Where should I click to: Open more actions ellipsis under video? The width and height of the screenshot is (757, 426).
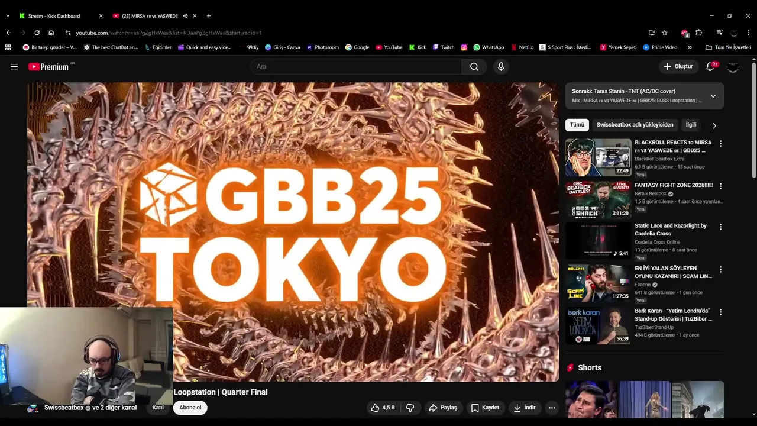click(x=552, y=408)
